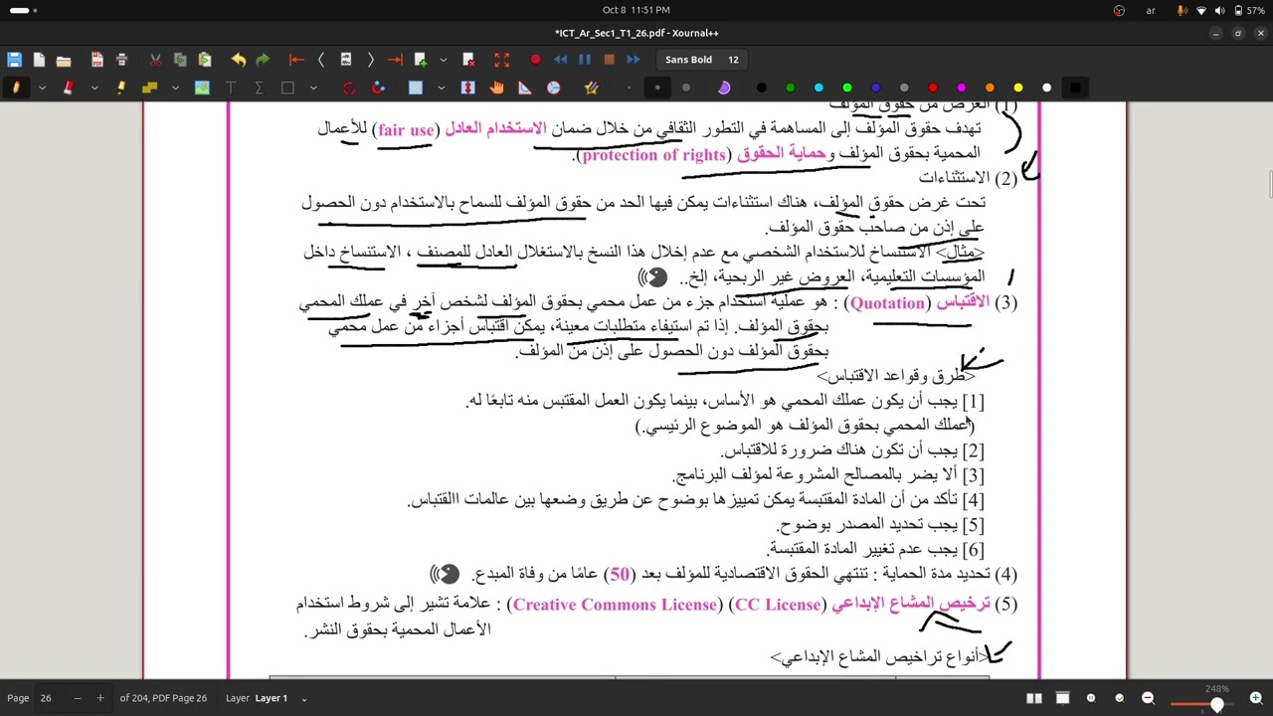Image resolution: width=1273 pixels, height=716 pixels.
Task: Select the Hand tool
Action: (x=496, y=88)
